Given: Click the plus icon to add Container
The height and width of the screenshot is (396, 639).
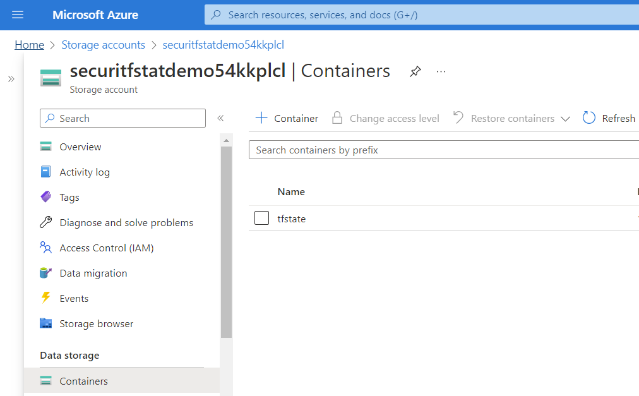Looking at the screenshot, I should point(261,118).
